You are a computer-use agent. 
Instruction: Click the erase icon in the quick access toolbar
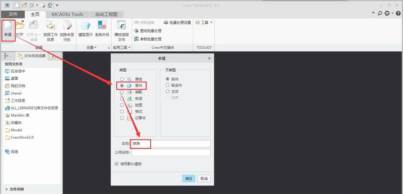pyautogui.click(x=43, y=5)
